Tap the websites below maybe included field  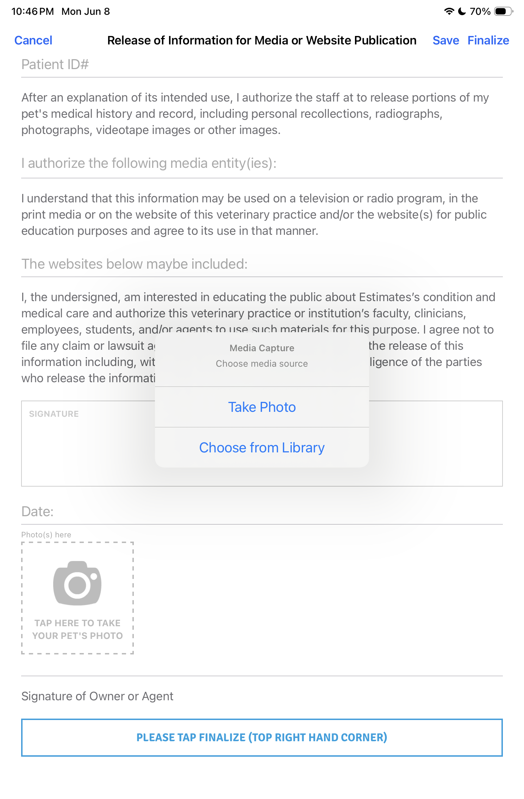click(x=262, y=264)
